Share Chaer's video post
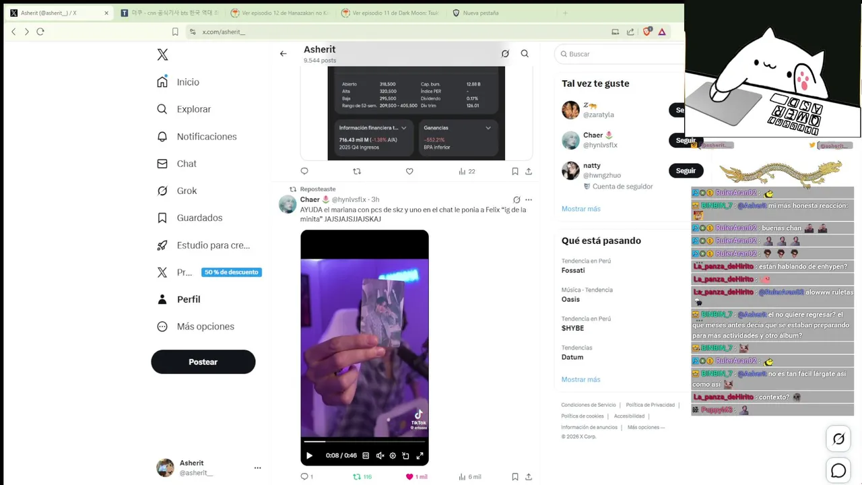The height and width of the screenshot is (485, 862). click(x=529, y=476)
